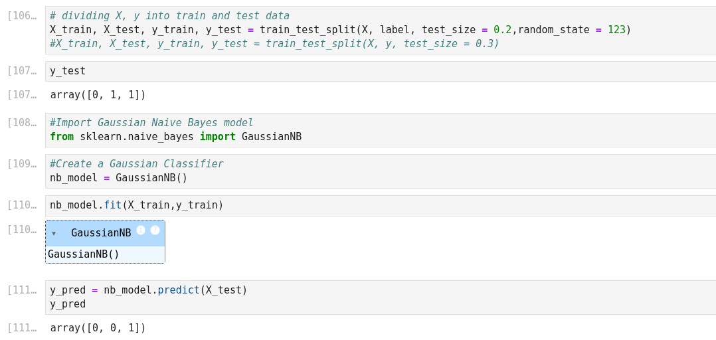Click the array([0, 1, 1]) output
The height and width of the screenshot is (340, 716).
(x=98, y=95)
